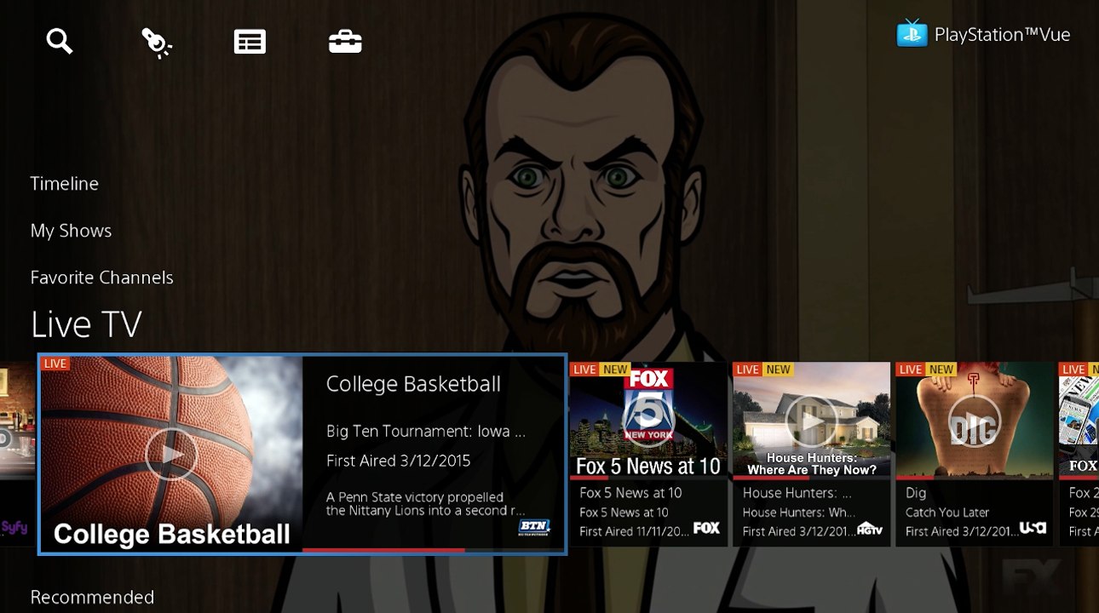Image resolution: width=1099 pixels, height=613 pixels.
Task: Click the LIVE badge on Dig card
Action: (x=911, y=370)
